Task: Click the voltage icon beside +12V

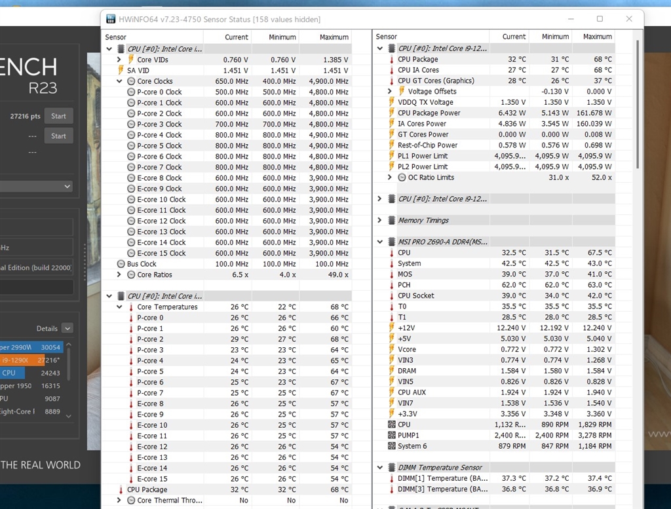Action: point(391,328)
